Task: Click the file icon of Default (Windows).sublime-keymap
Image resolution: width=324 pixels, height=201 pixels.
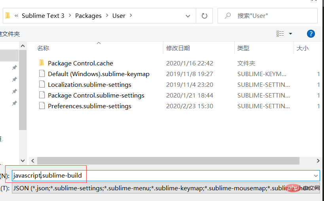Action: coord(42,73)
